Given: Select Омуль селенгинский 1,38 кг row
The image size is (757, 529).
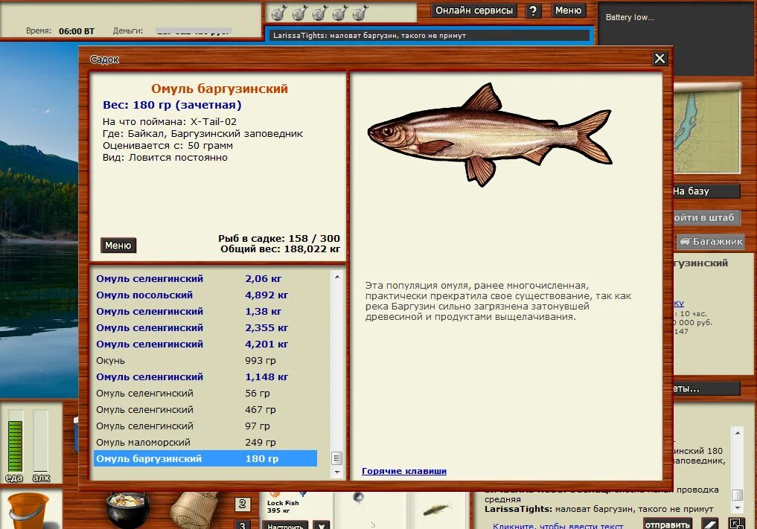Looking at the screenshot, I should pyautogui.click(x=205, y=311).
